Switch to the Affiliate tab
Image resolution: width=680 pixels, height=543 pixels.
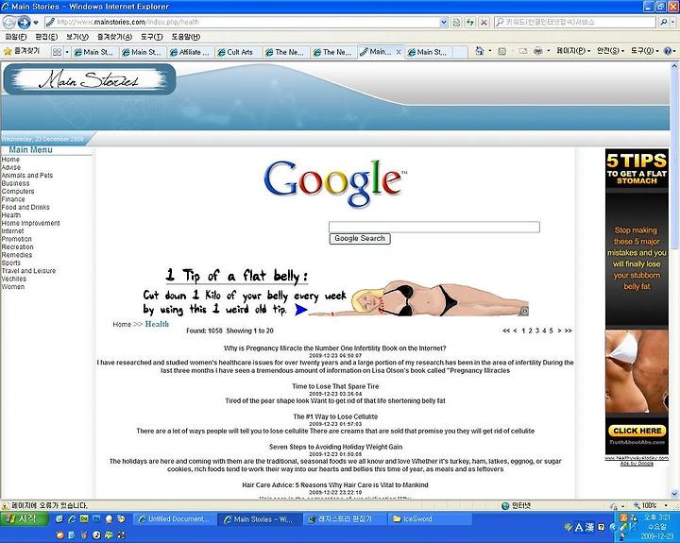tap(190, 52)
